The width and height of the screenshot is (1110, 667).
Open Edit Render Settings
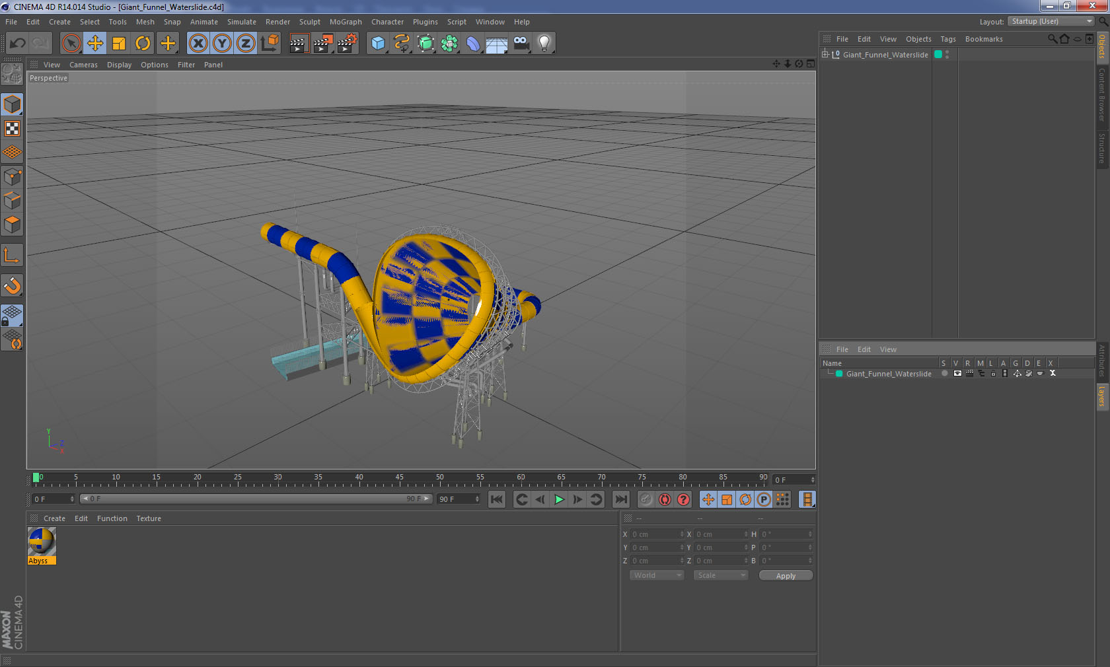pyautogui.click(x=348, y=44)
